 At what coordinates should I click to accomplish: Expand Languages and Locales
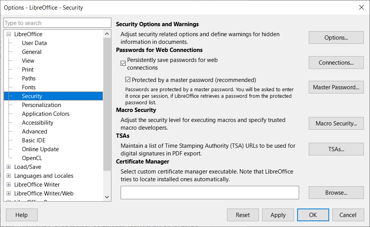click(x=8, y=175)
